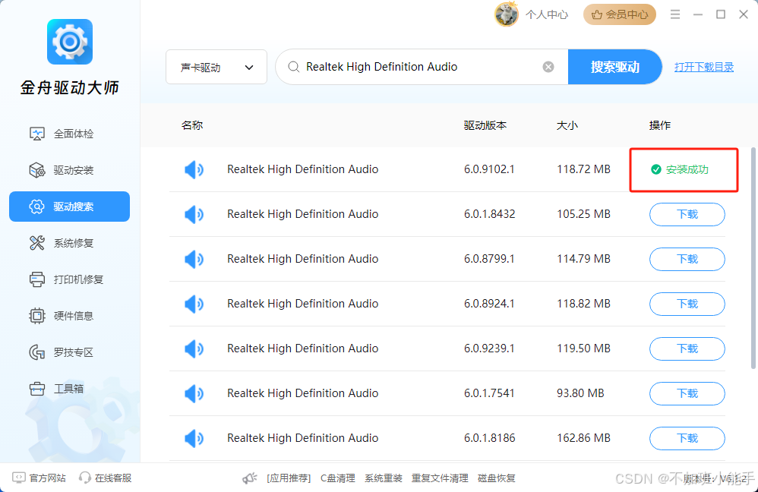Click speaker icon for version 6.0.9239.1
Image resolution: width=758 pixels, height=492 pixels.
click(194, 348)
